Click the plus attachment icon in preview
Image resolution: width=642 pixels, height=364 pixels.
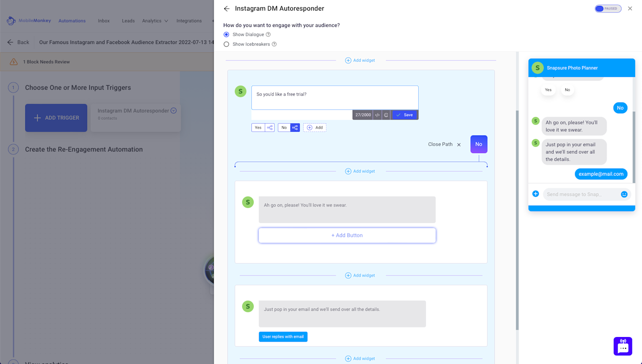coord(536,194)
